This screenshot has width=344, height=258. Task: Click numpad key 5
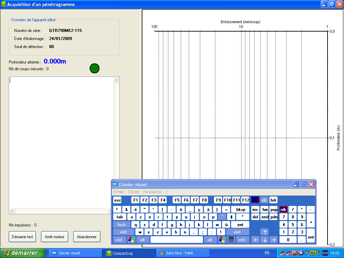[x=293, y=224]
